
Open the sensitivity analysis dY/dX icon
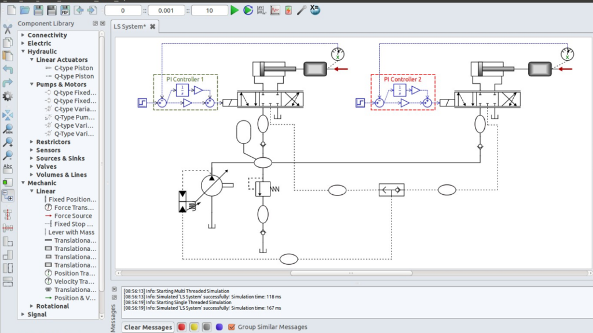[x=261, y=10]
